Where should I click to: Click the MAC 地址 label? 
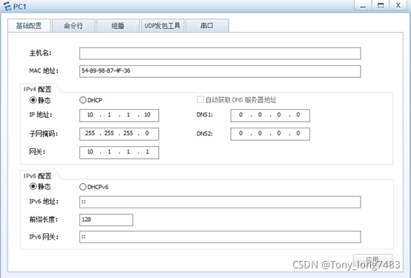pyautogui.click(x=44, y=70)
